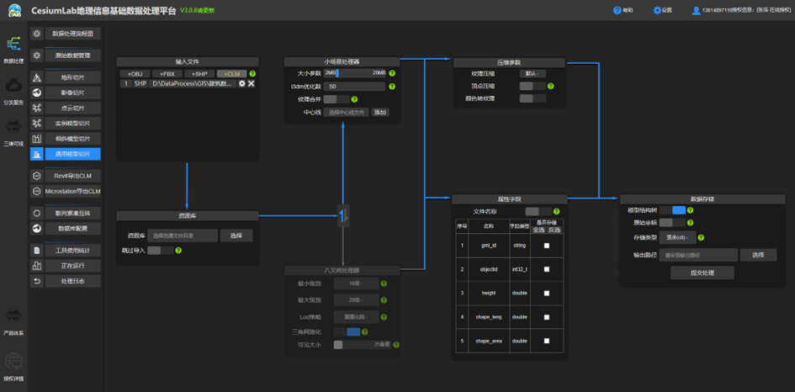Toggle the 颜色转纹理 switch
Screen dimensions: 795x392
coord(533,98)
